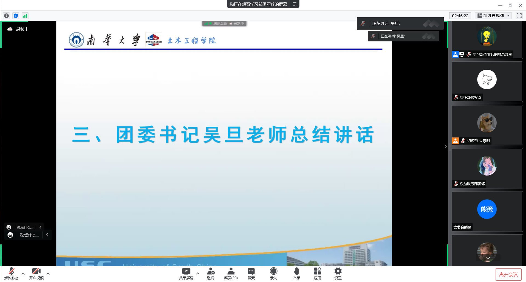
Task: Open the Chat (聊天) panel
Action: point(251,273)
